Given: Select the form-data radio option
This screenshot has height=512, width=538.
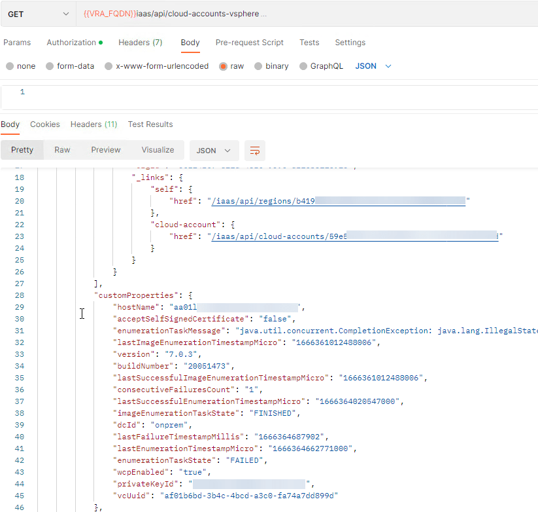Looking at the screenshot, I should click(50, 66).
